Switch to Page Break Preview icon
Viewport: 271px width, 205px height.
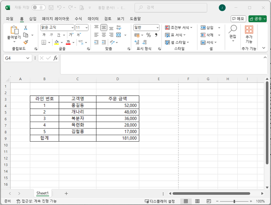pyautogui.click(x=209, y=201)
